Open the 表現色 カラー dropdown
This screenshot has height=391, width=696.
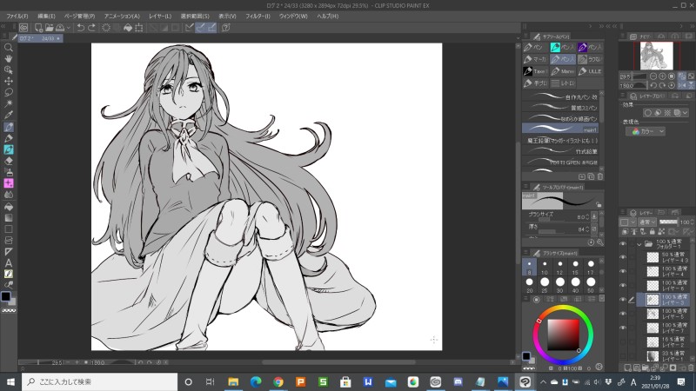coord(647,131)
